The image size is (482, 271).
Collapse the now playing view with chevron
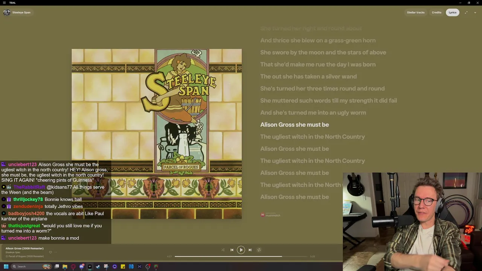pos(475,12)
